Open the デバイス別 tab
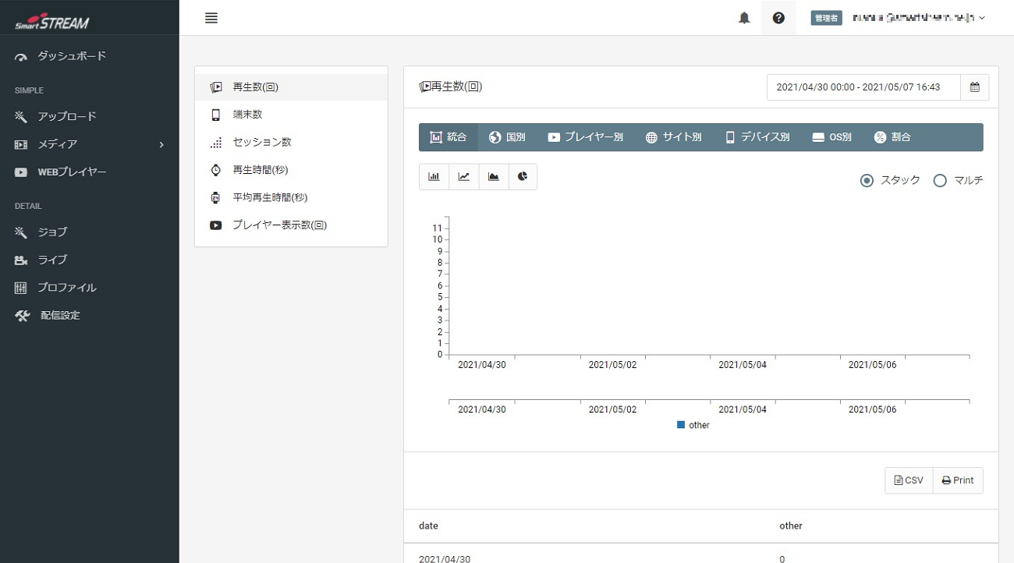 tap(757, 137)
